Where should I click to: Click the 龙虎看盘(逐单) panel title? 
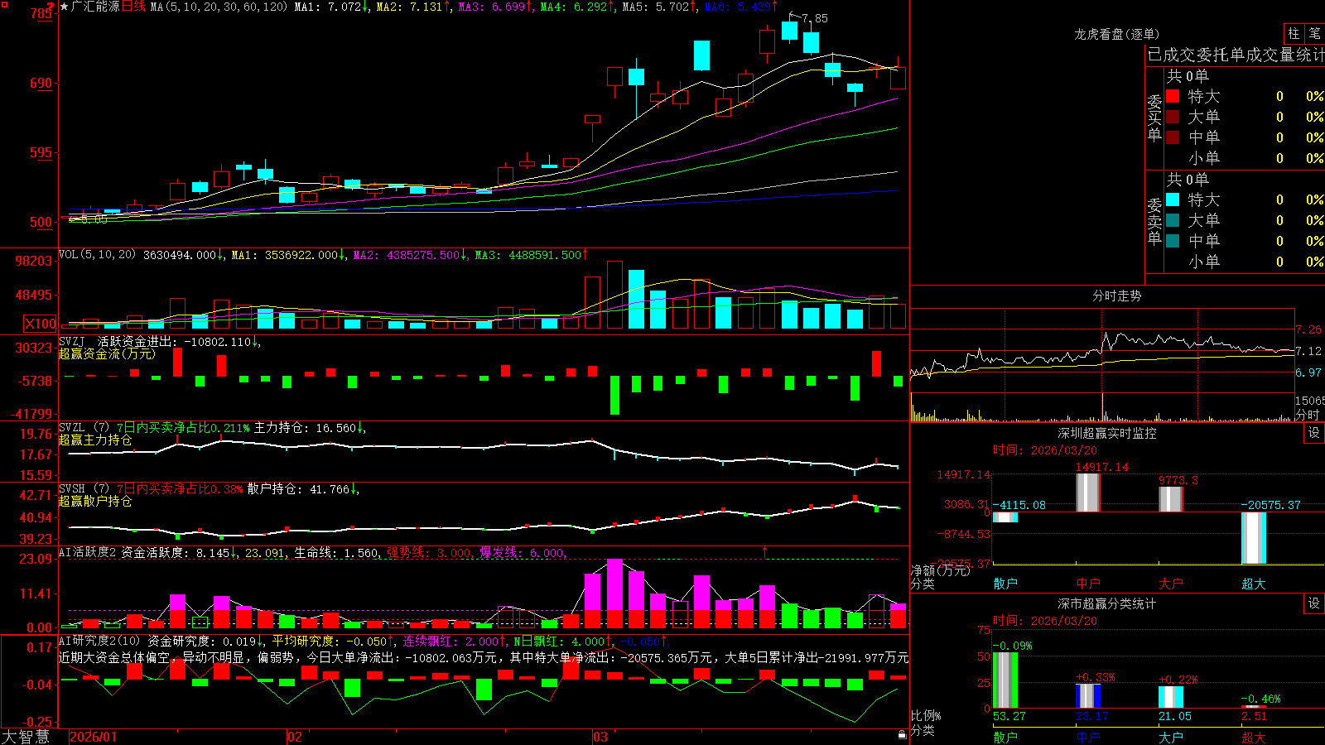coord(1117,34)
